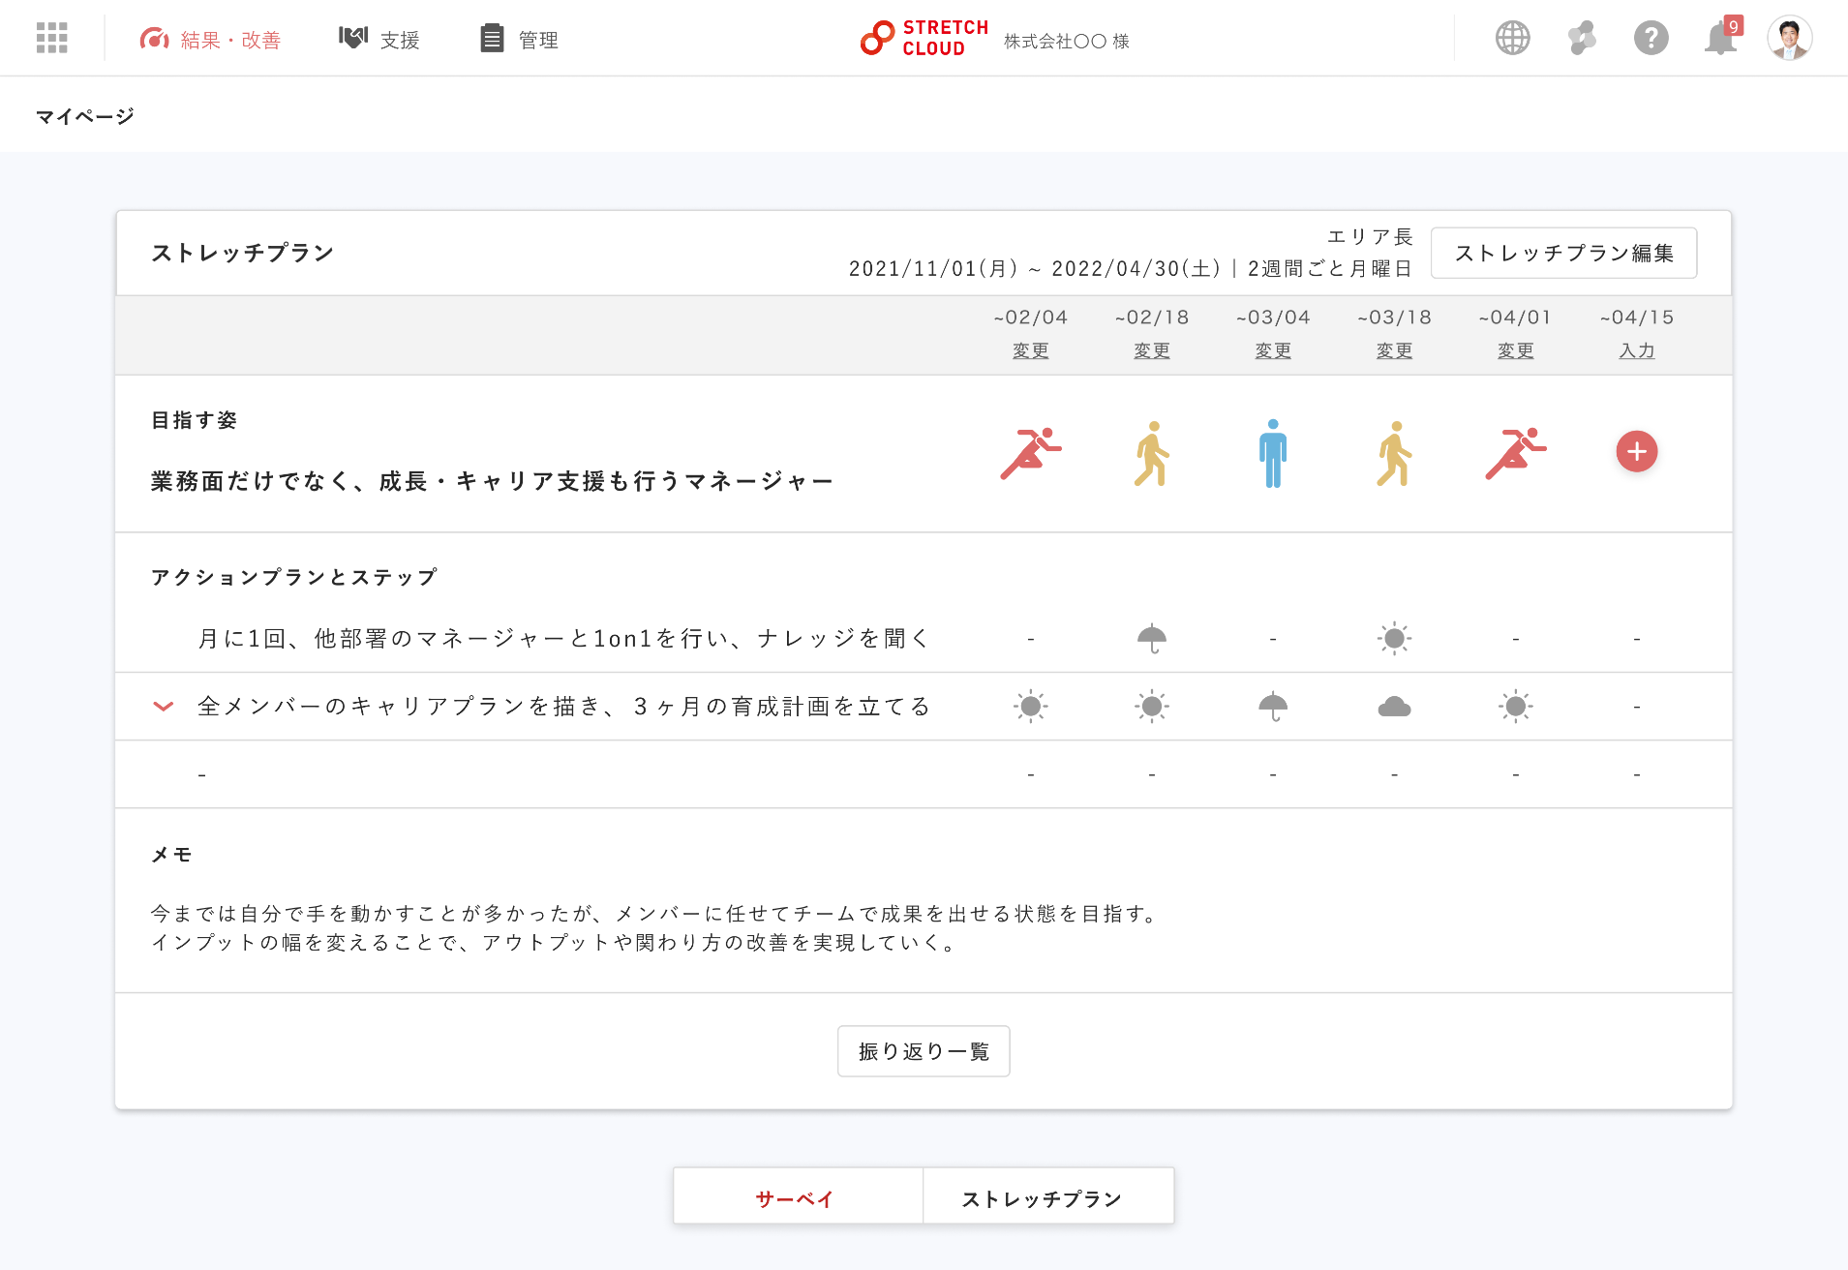Click cloud icon in キャリアプラン row ~03/18
Viewport: 1848px width, 1270px height.
coord(1394,707)
